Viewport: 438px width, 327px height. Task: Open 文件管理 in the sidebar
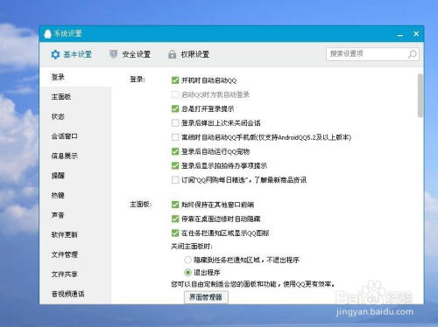pos(65,254)
